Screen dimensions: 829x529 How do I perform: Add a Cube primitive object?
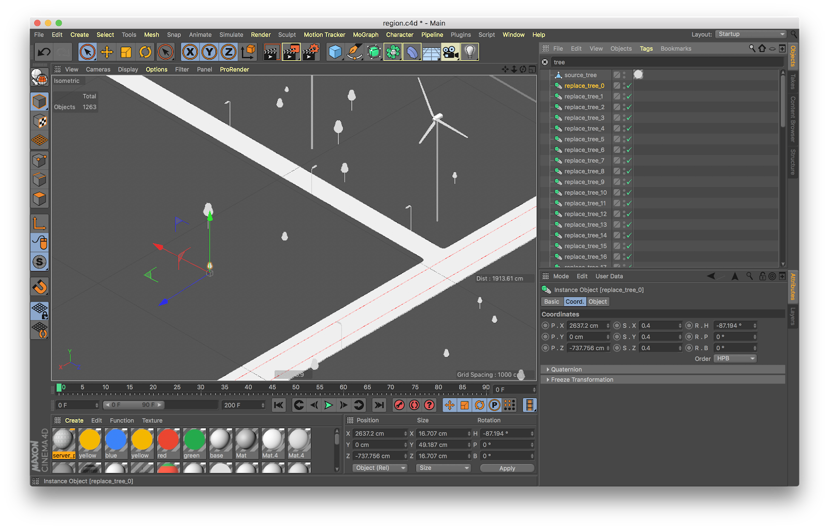pos(335,52)
